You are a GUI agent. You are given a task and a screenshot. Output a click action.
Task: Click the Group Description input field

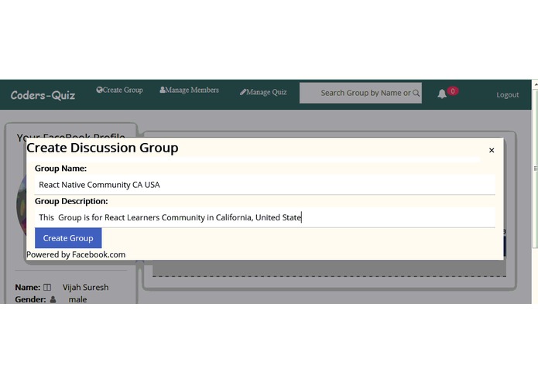pyautogui.click(x=265, y=217)
